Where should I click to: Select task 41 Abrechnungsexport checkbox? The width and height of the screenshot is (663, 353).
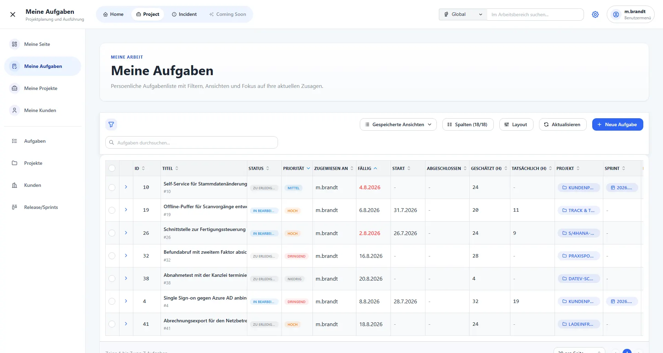pyautogui.click(x=112, y=324)
